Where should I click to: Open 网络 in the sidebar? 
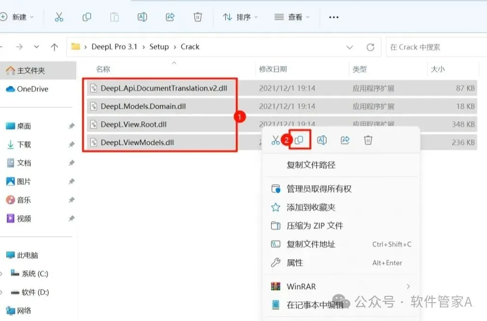pyautogui.click(x=19, y=310)
